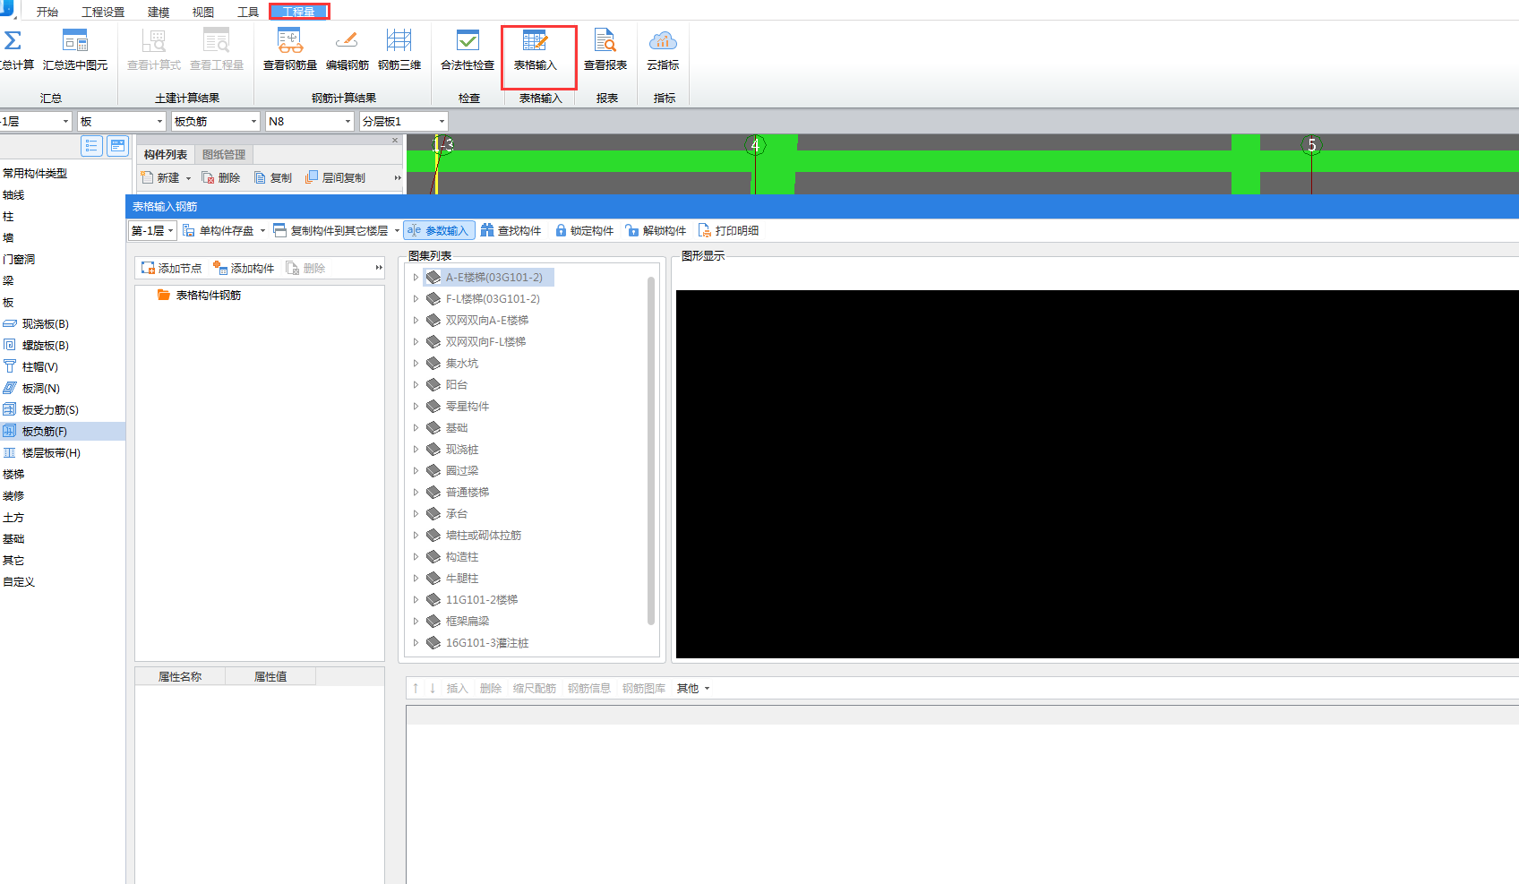Click 添加构件 button
Viewport: 1519px width, 884px height.
244,268
